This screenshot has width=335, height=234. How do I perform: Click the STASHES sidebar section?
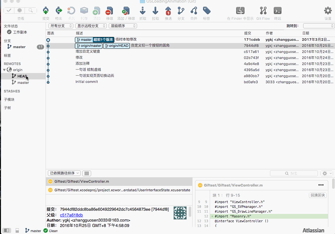click(x=12, y=91)
